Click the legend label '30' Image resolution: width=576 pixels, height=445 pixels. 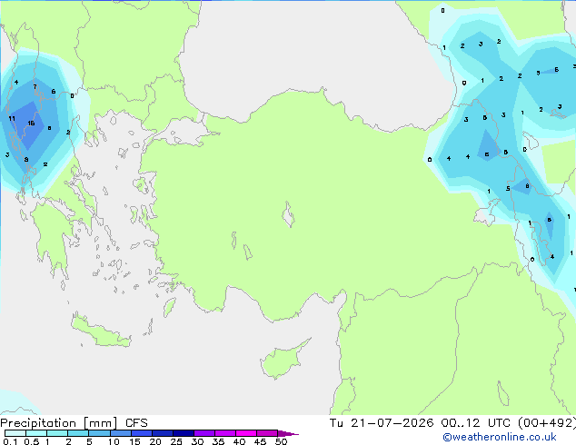tap(197, 441)
